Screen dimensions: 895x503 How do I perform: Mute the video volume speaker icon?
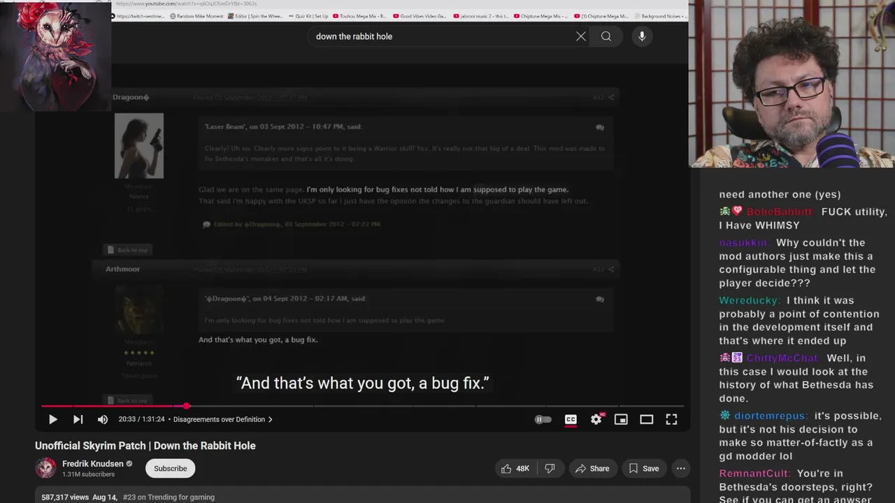pyautogui.click(x=103, y=419)
